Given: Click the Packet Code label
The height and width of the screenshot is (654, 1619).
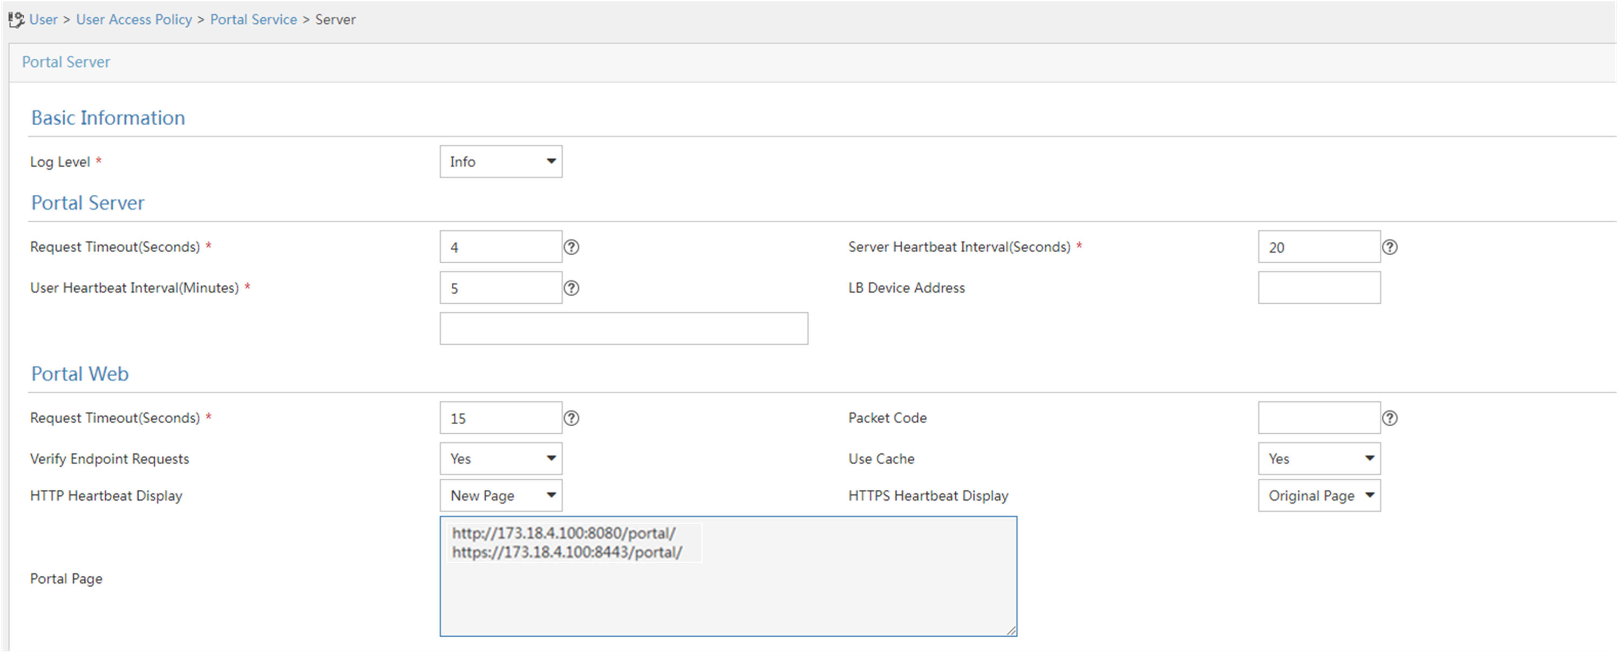Looking at the screenshot, I should pos(887,418).
